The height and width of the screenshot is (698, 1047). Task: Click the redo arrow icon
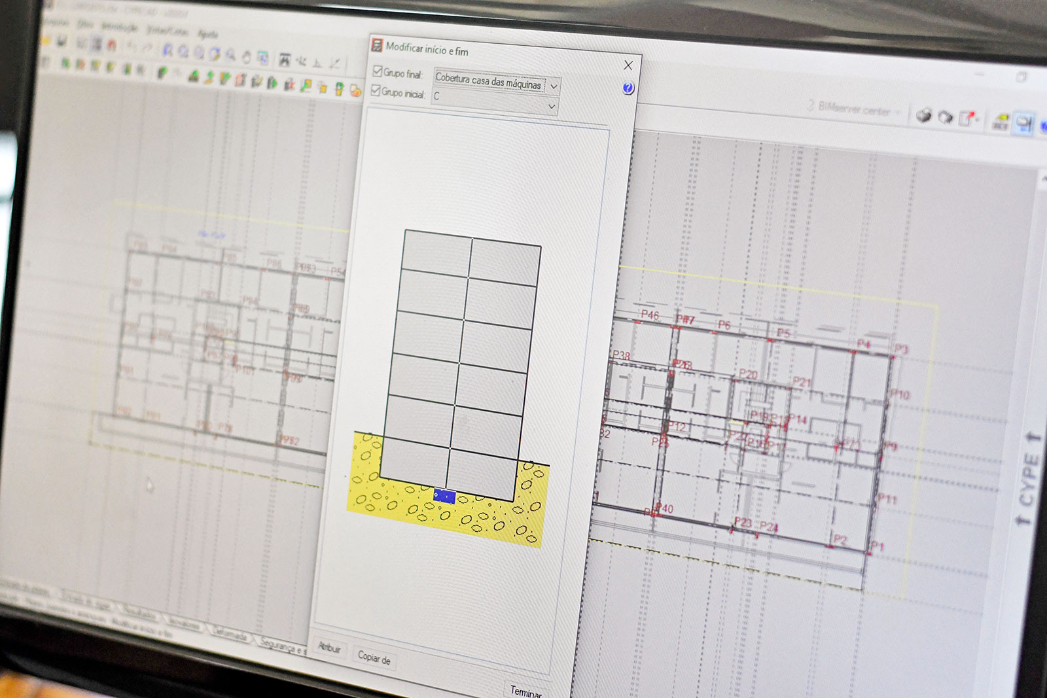tap(147, 48)
